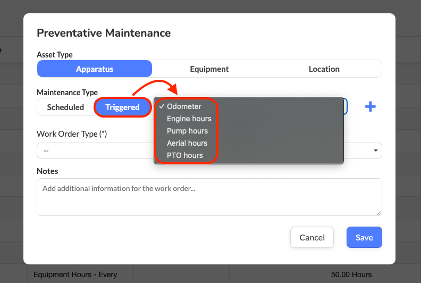Pick Engine hours from the trigger list
Screen dimensions: 421x283
[x=189, y=119]
